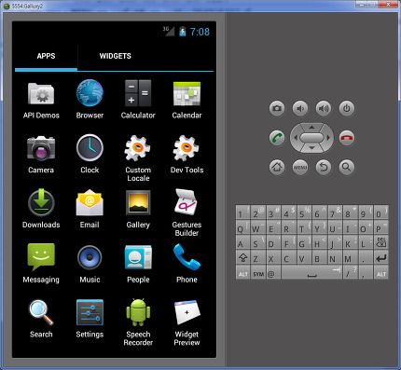
Task: Launch the Search app
Action: tap(41, 319)
